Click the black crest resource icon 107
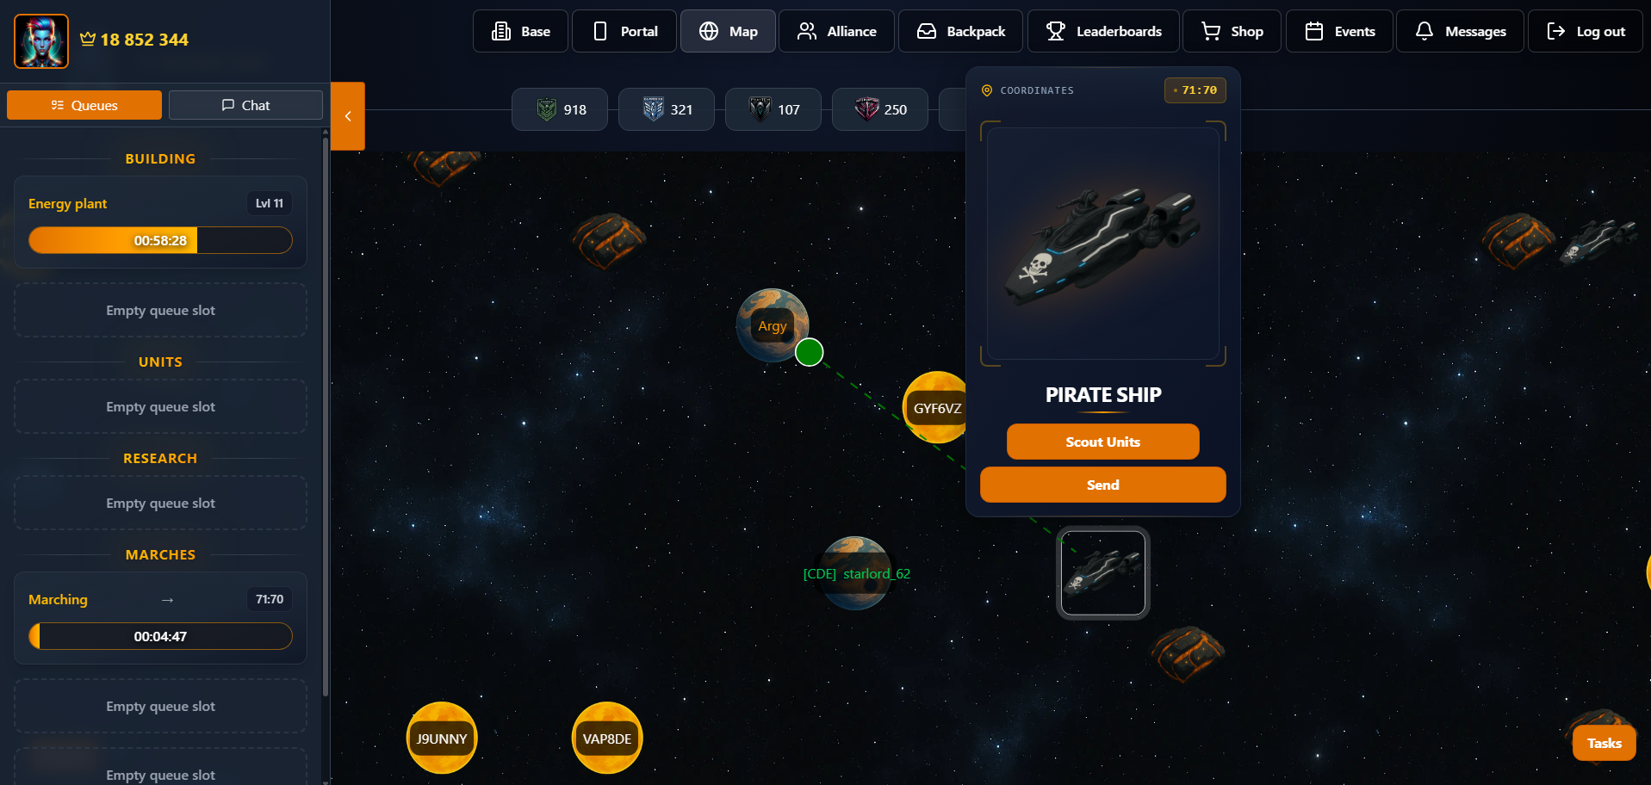The width and height of the screenshot is (1651, 785). click(x=760, y=109)
